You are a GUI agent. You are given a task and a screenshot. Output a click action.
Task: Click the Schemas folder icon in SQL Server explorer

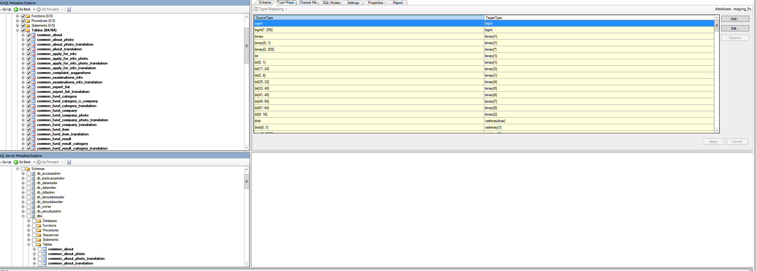[x=28, y=169]
